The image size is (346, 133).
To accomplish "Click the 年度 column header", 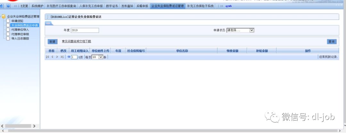I will [x=118, y=51].
